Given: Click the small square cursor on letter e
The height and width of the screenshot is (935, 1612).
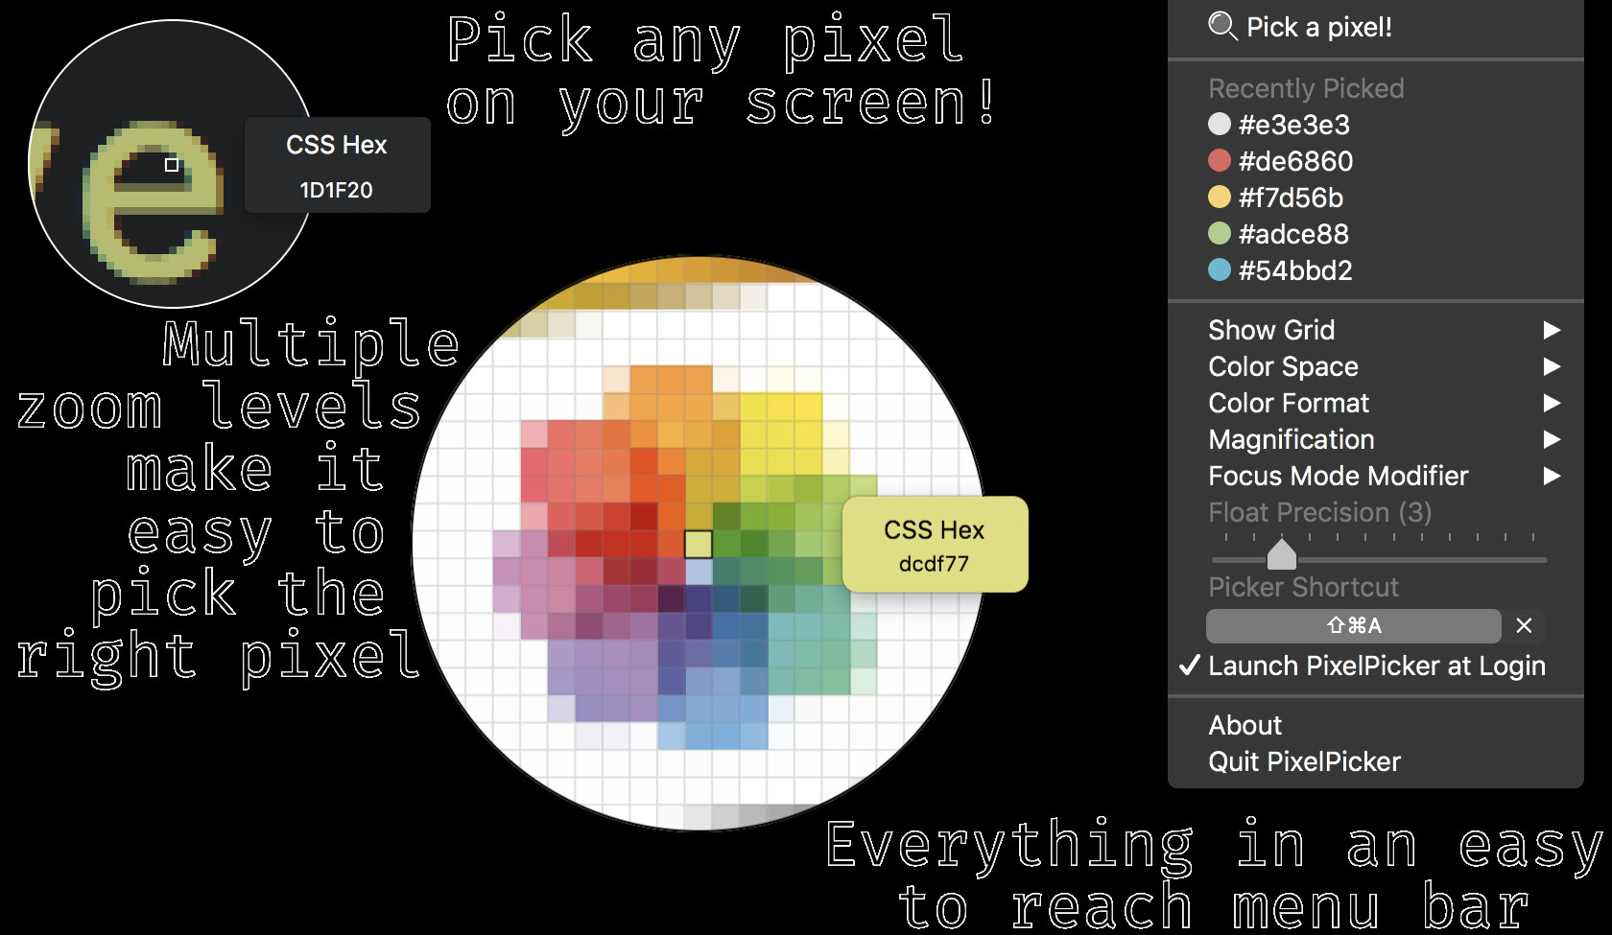Looking at the screenshot, I should coord(172,165).
